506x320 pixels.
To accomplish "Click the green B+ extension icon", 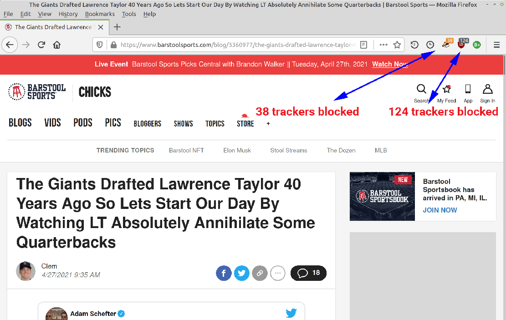I will pos(477,45).
